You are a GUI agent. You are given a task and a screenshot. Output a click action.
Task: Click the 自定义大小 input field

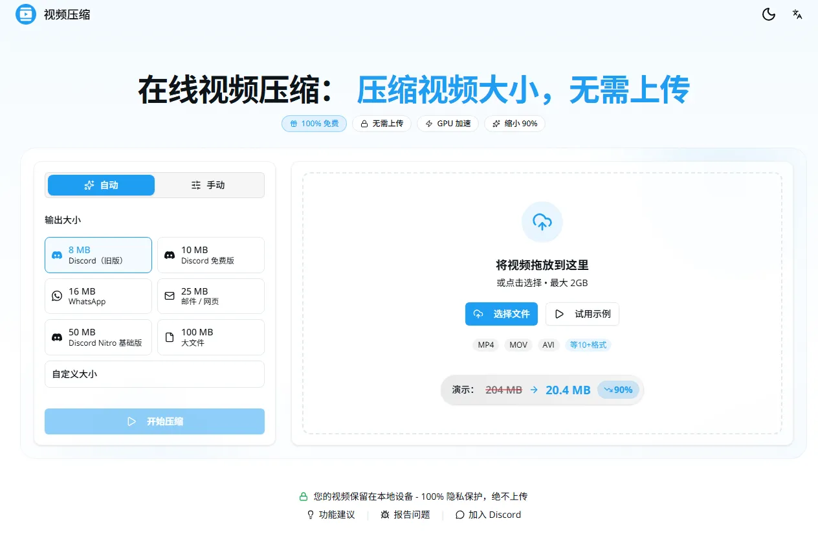(x=154, y=374)
